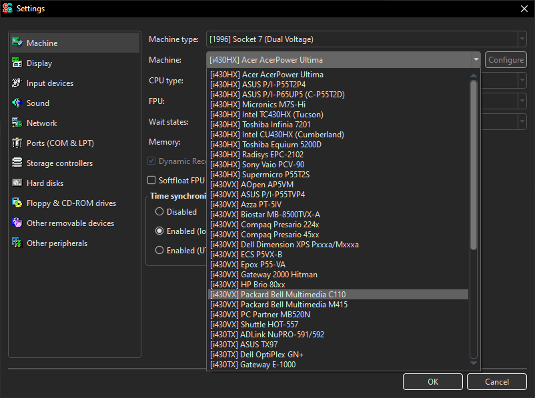Screen dimensions: 535x398
Task: Open the CPU type dropdown arrow
Action: (x=522, y=81)
